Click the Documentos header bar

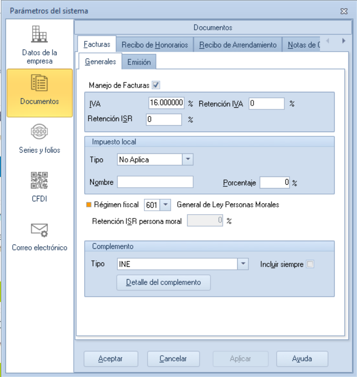(213, 27)
